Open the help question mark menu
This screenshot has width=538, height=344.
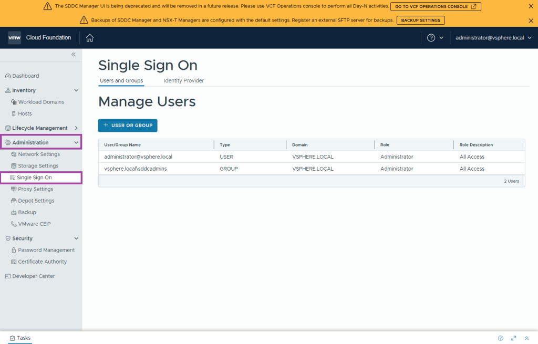click(431, 38)
